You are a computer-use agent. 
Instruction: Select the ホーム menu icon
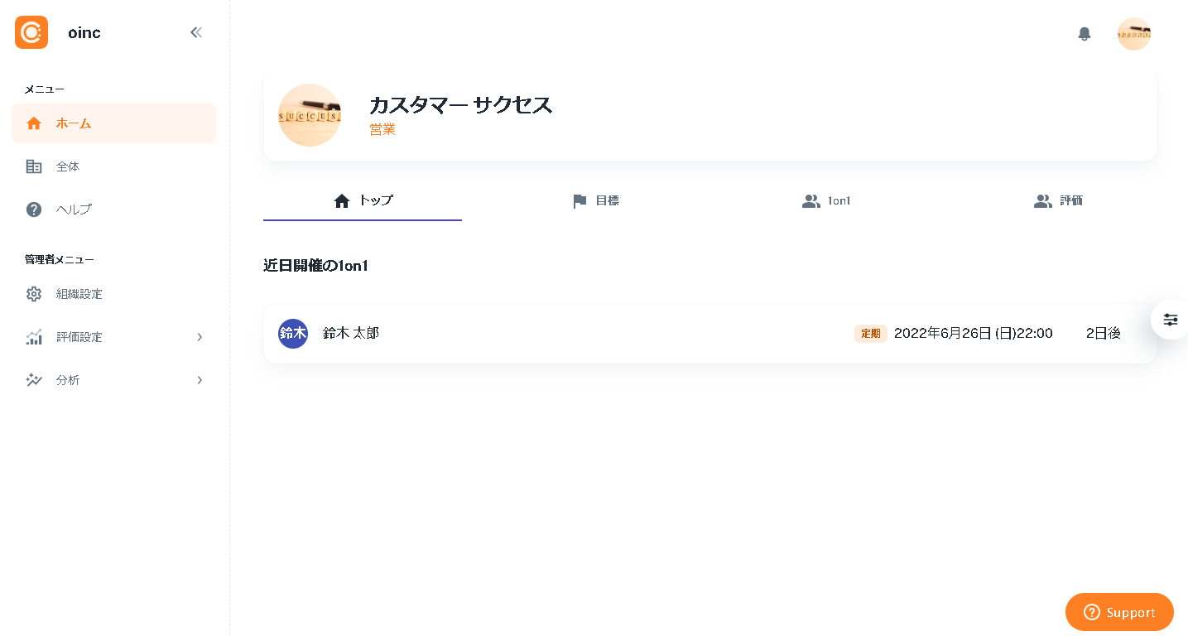pos(33,123)
